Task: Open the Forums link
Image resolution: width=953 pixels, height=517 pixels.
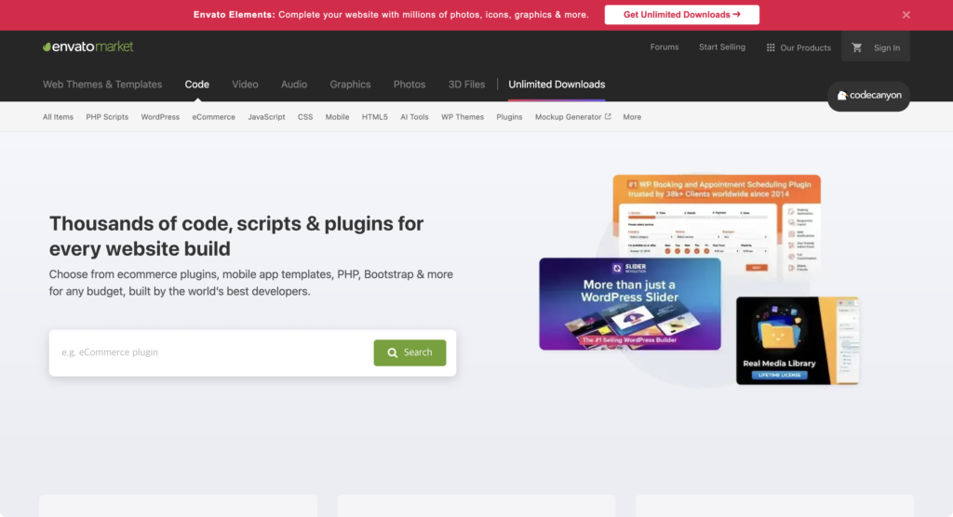Action: 664,46
